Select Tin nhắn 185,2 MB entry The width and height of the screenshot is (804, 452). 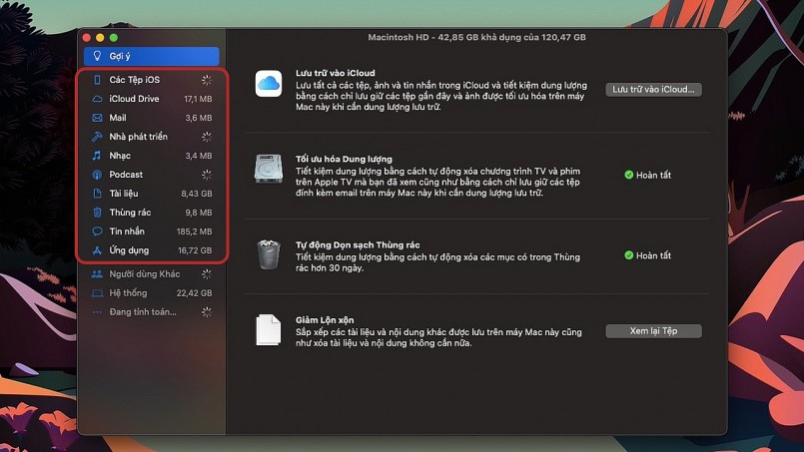[150, 231]
